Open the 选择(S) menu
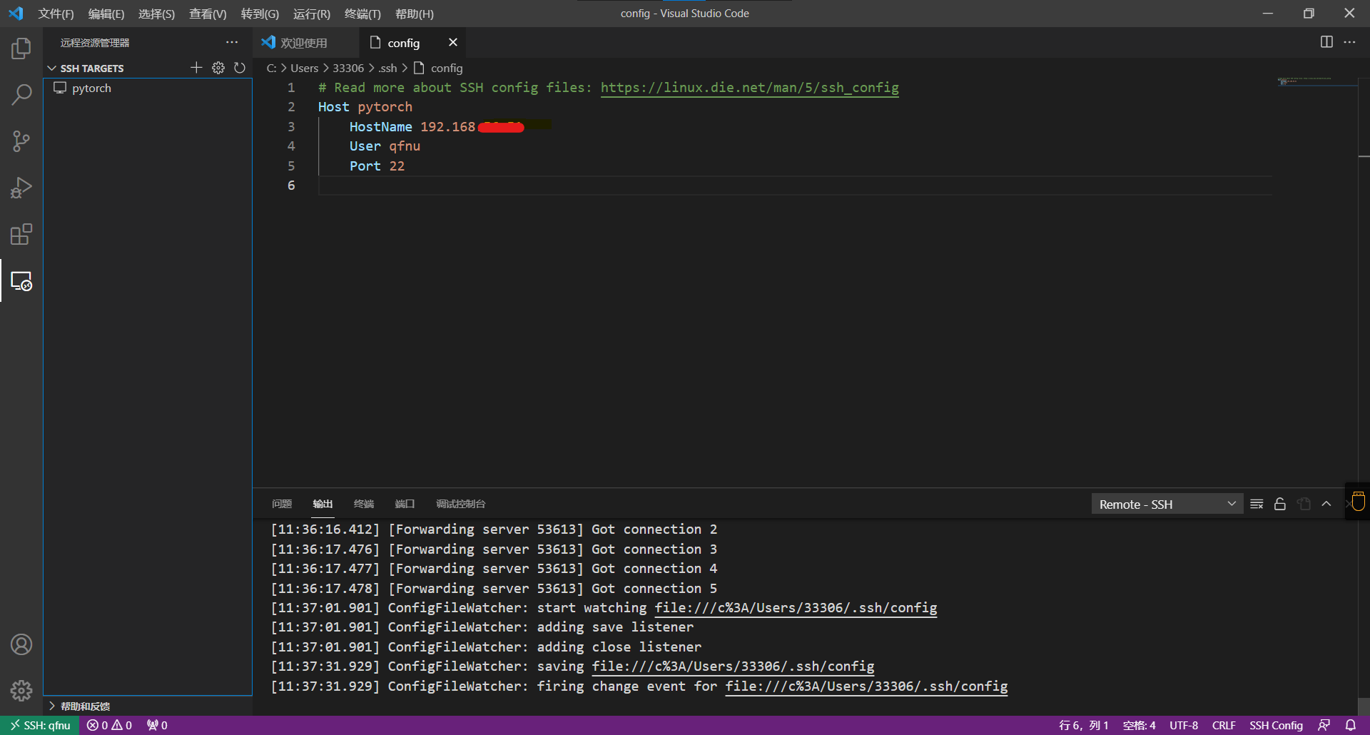This screenshot has height=735, width=1370. coord(156,14)
